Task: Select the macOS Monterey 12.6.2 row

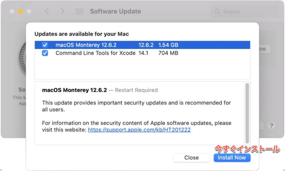Action: coord(142,45)
